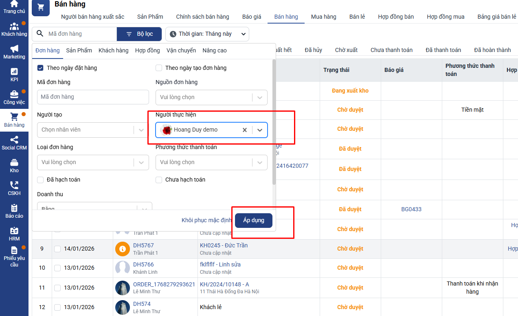Open HRM module in the sidebar
The width and height of the screenshot is (518, 316).
14,234
